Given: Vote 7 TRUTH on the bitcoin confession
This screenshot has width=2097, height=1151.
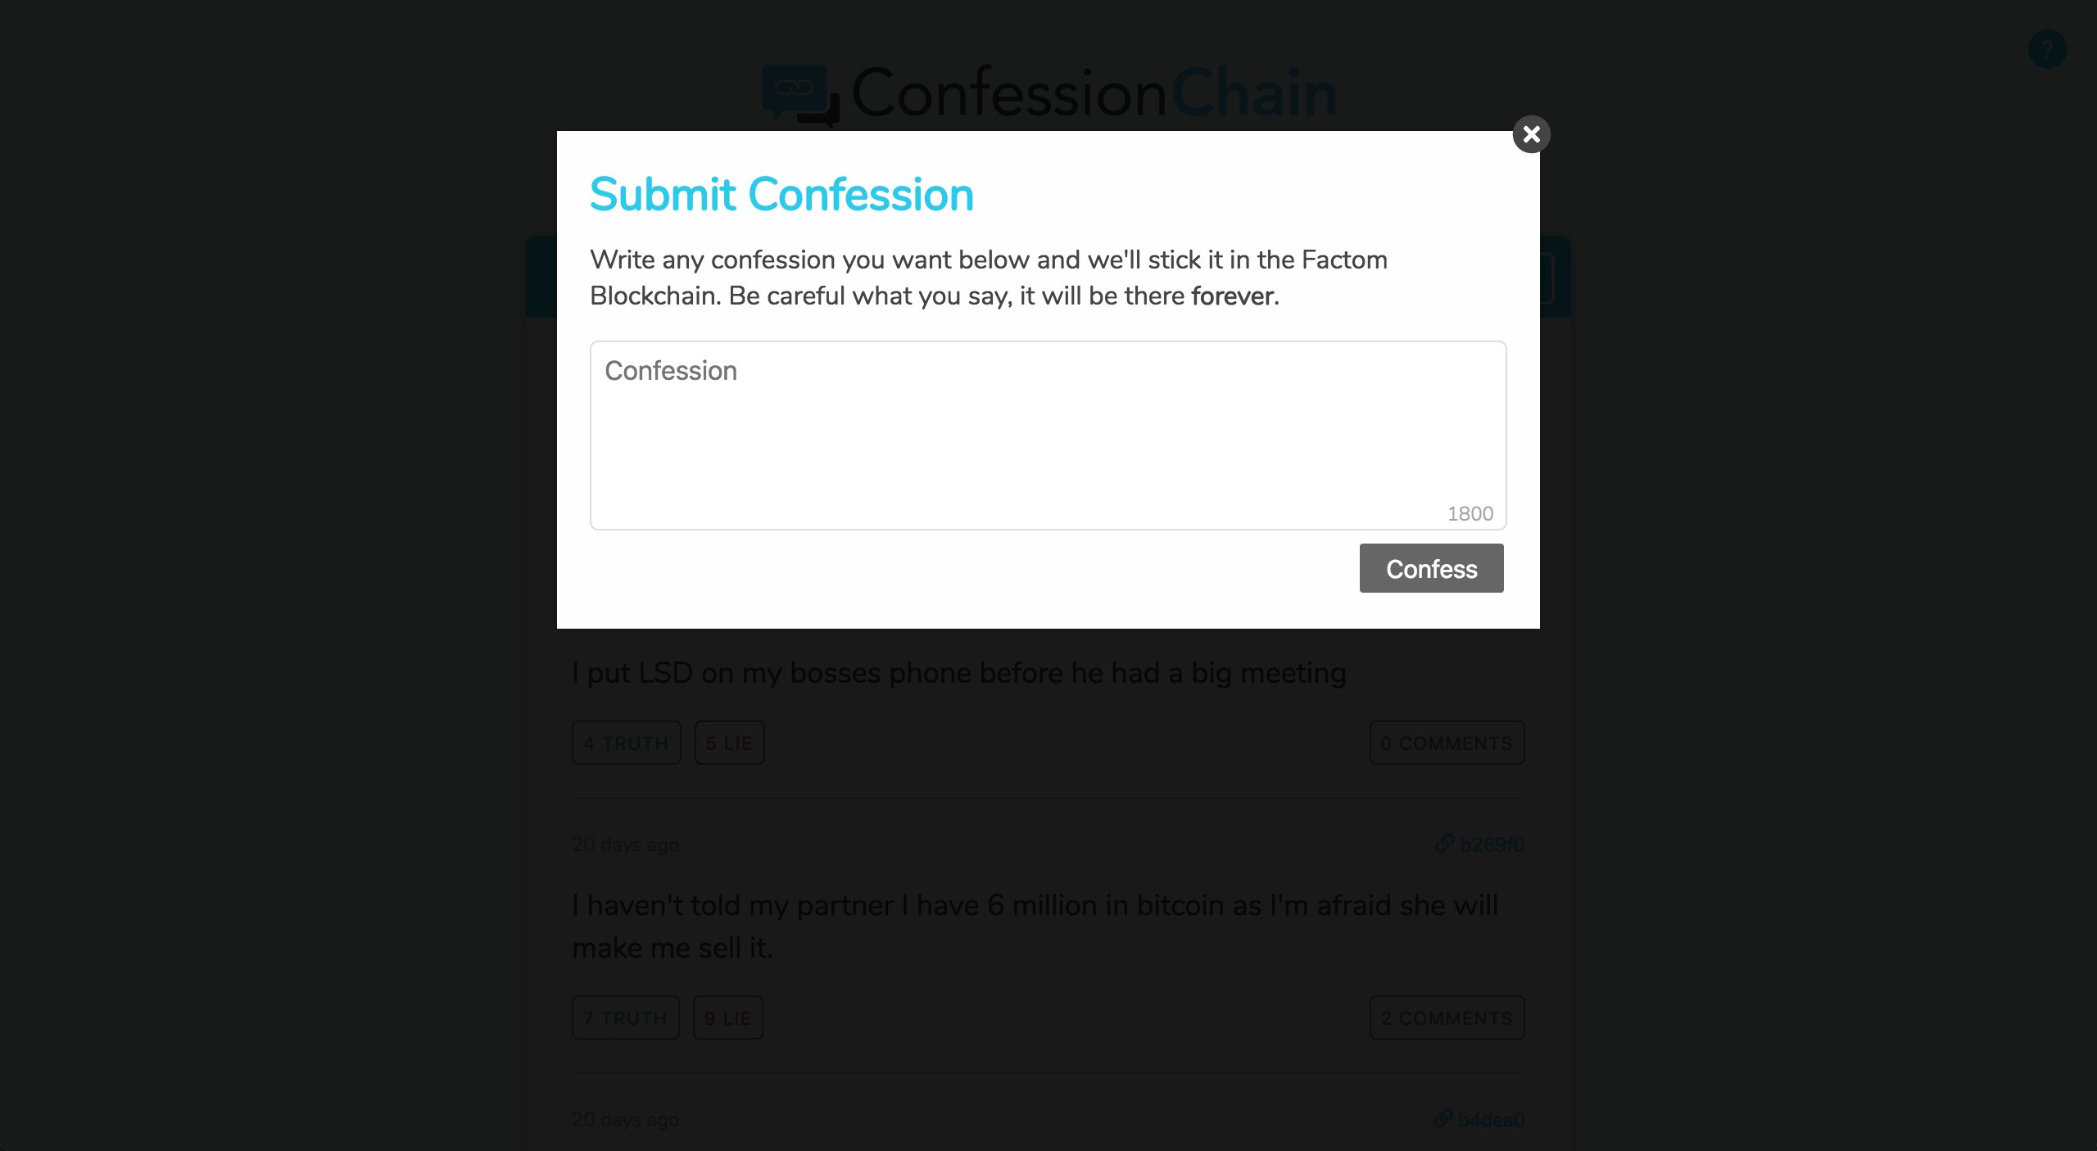Looking at the screenshot, I should (625, 1018).
